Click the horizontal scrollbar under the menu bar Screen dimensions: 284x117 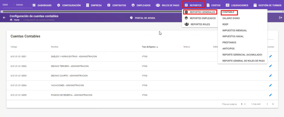[x=142, y=12]
